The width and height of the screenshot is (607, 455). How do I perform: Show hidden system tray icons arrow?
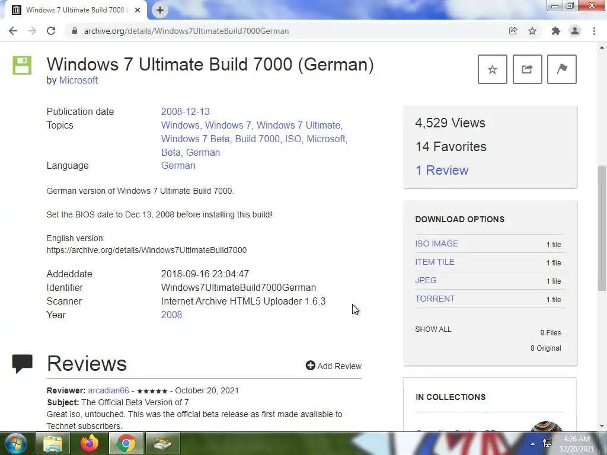533,444
